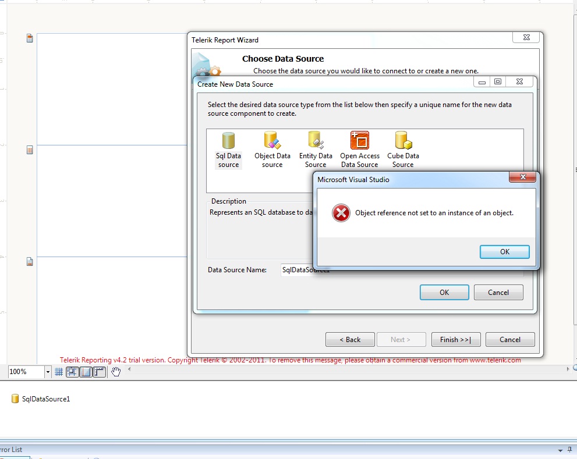The width and height of the screenshot is (577, 459).
Task: Pin the Error List panel
Action: tap(570, 450)
